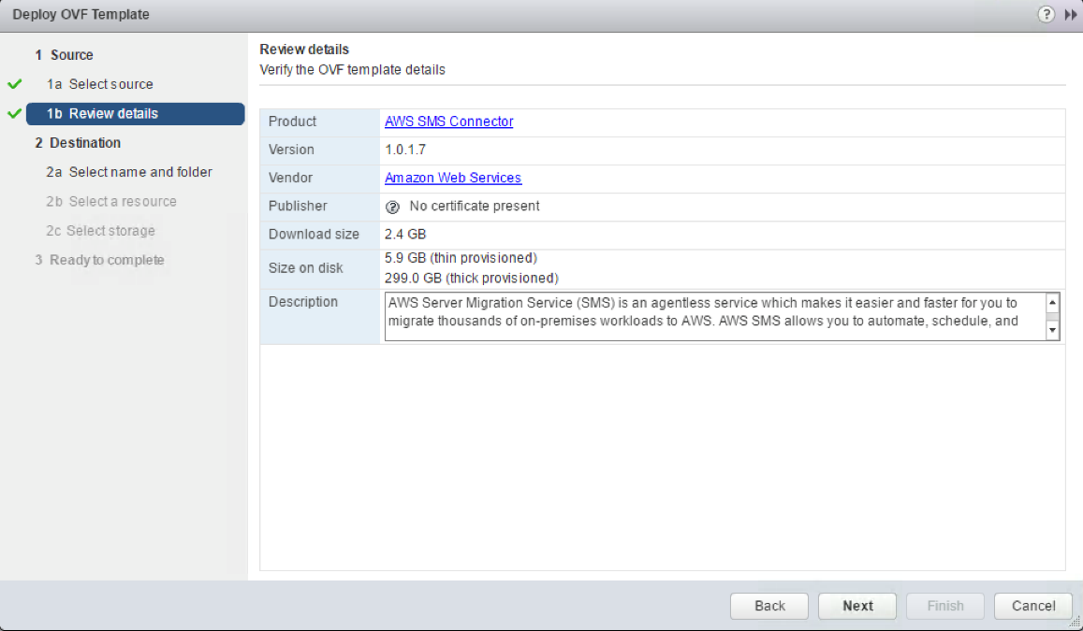Image resolution: width=1083 pixels, height=631 pixels.
Task: Click the resize grip in bottom-right corner
Action: (1076, 624)
